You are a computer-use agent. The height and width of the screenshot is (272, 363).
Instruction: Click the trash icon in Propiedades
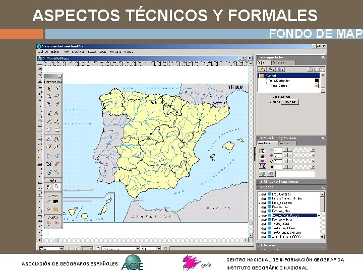[321, 69]
